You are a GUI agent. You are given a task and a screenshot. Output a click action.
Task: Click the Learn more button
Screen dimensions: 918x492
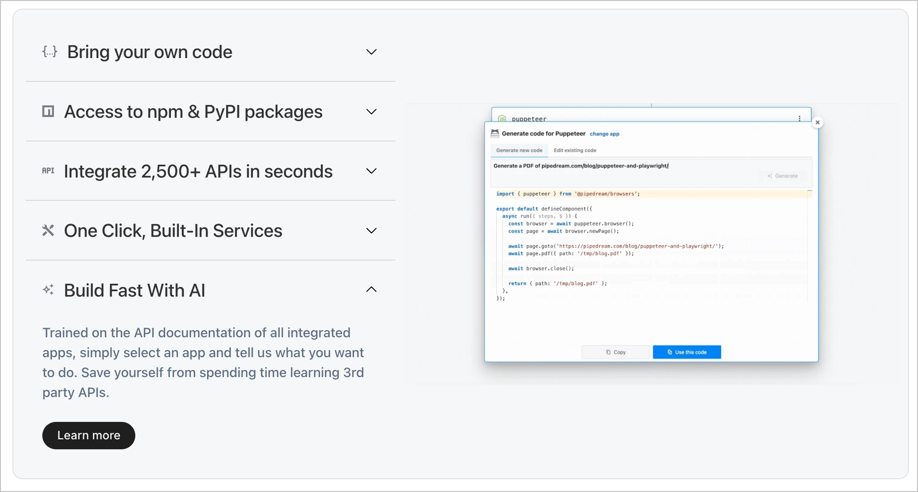pos(89,435)
